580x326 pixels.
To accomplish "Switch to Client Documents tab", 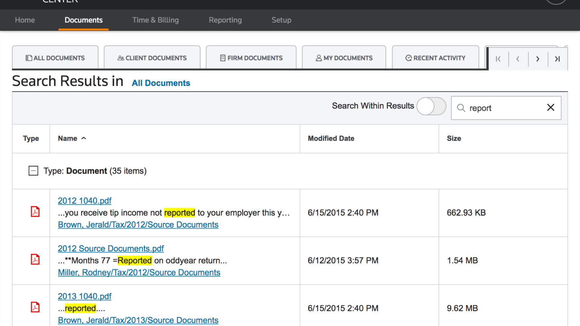I will click(152, 58).
